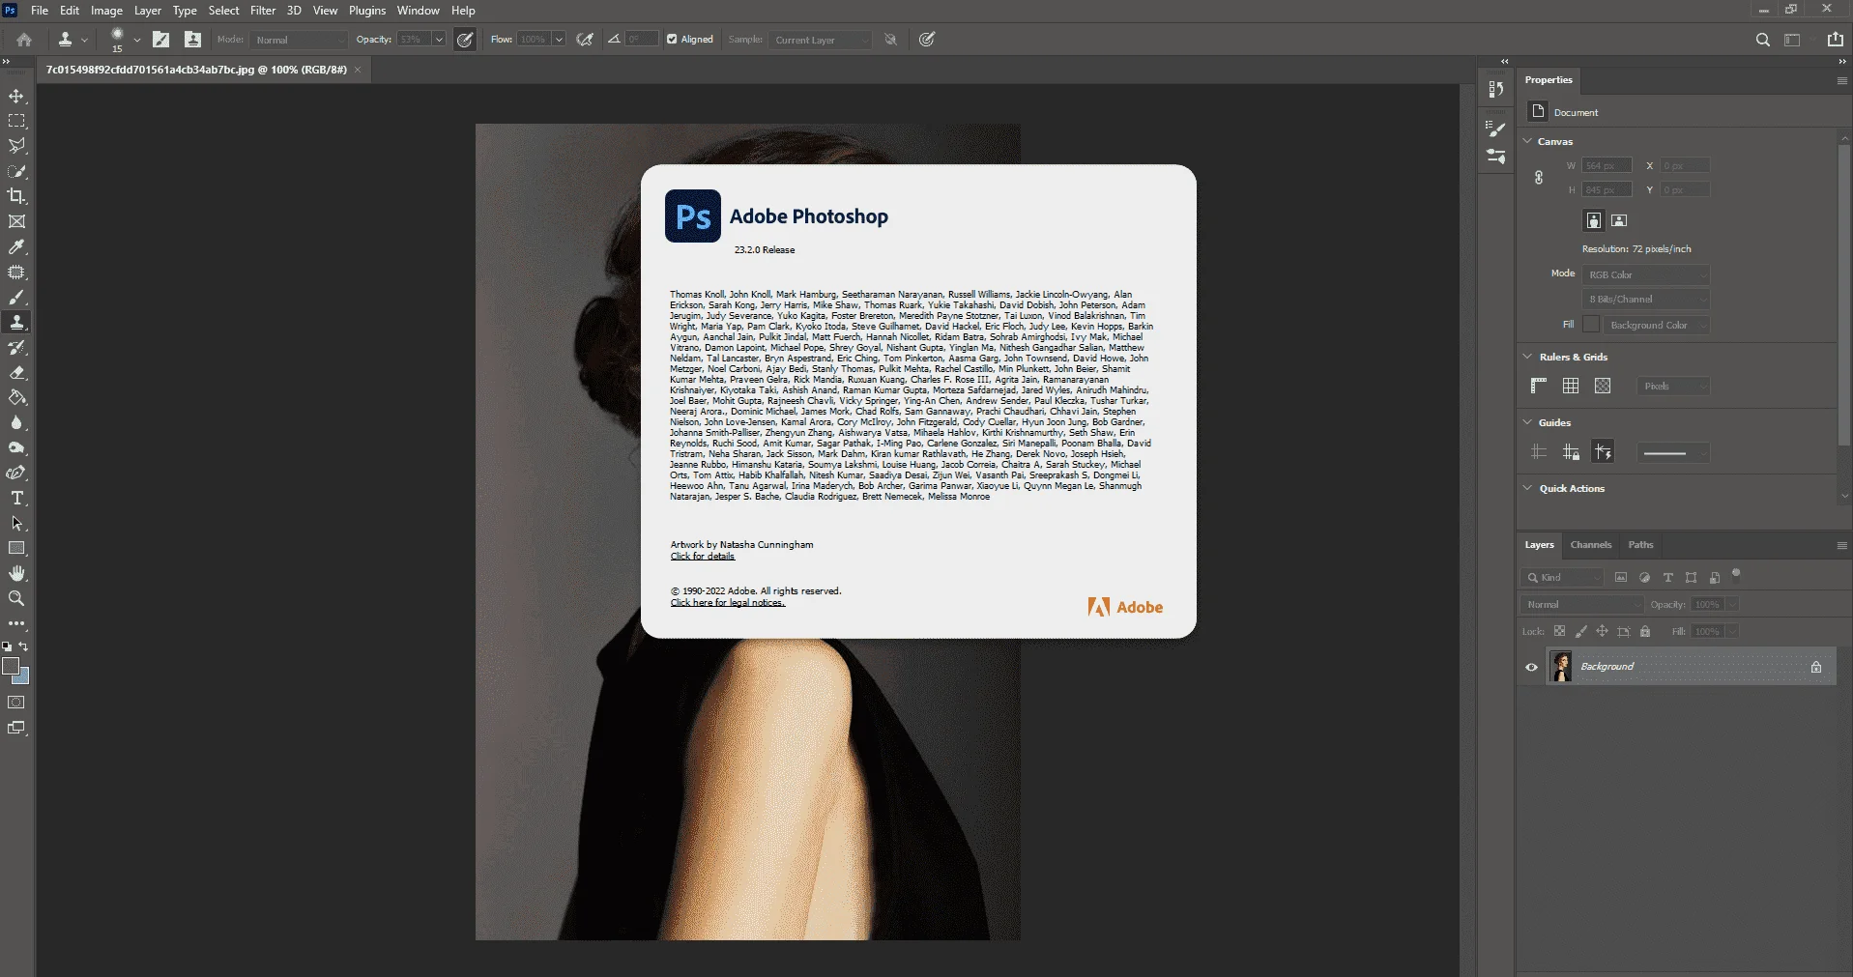Hide the Background layer visibility eye
Viewport: 1853px width, 977px height.
[1531, 667]
